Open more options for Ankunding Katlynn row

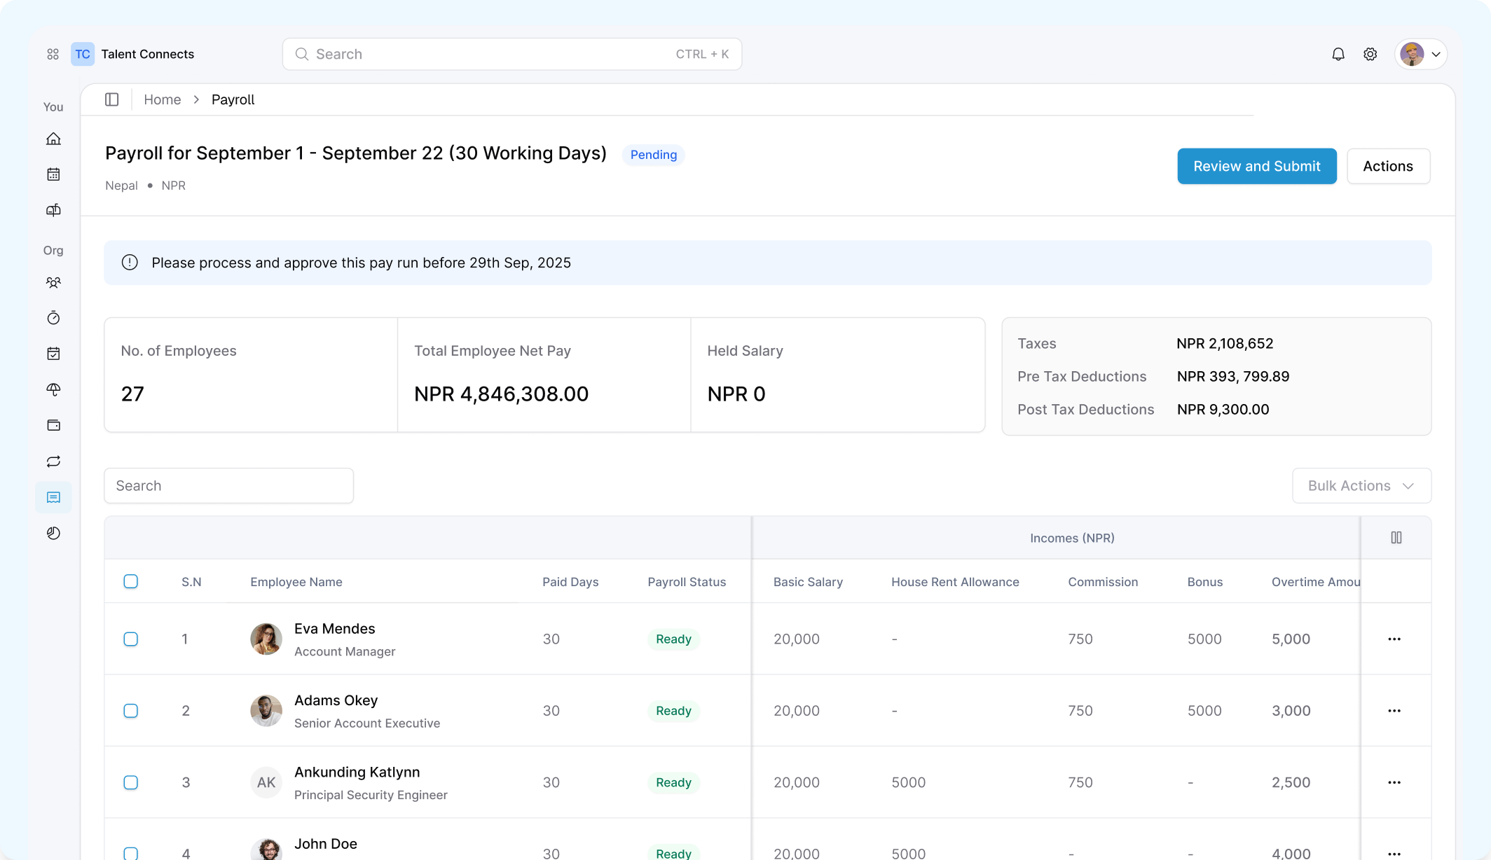[1394, 782]
